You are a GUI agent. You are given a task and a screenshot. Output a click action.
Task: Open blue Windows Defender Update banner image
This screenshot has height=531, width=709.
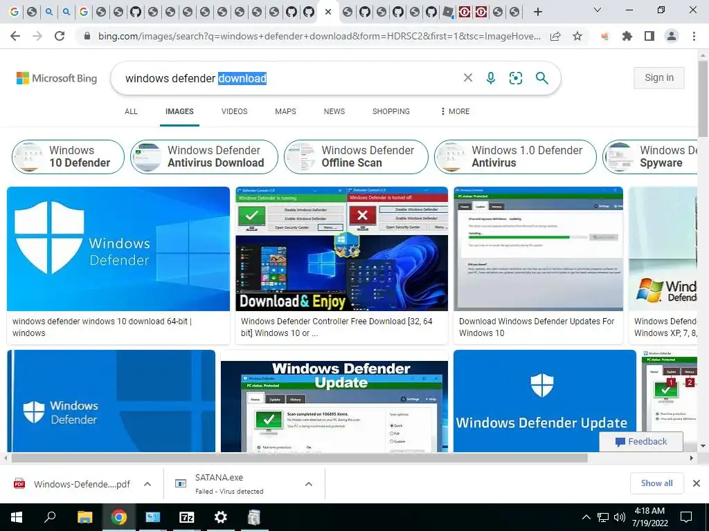[544, 401]
